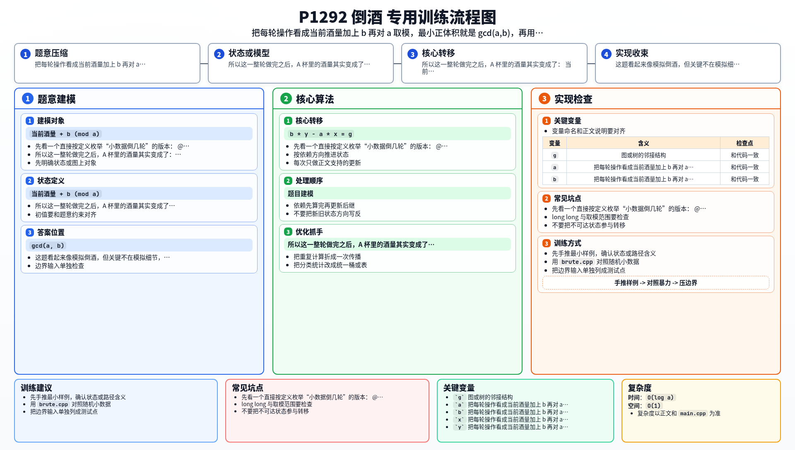795x450 pixels.
Task: Click the text 初值要和题意约束对齐
Action: pos(66,215)
